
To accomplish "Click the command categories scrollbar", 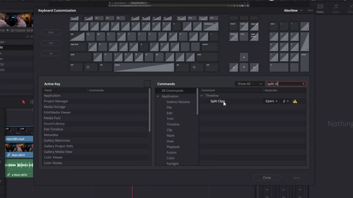I will click(x=197, y=101).
